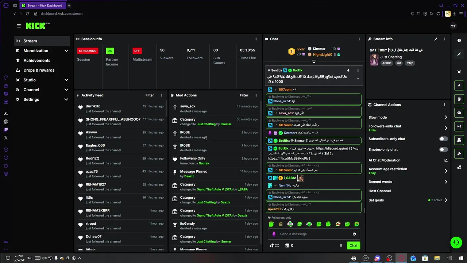Open File Explorer from the taskbar
The image size is (467, 263).
[437, 258]
